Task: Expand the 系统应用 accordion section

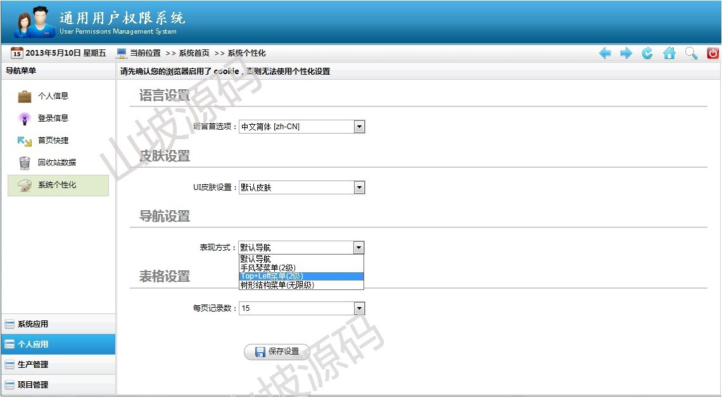Action: (x=58, y=324)
